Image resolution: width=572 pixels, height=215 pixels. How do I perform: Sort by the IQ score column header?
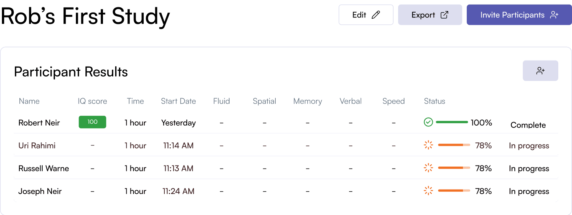click(x=92, y=101)
